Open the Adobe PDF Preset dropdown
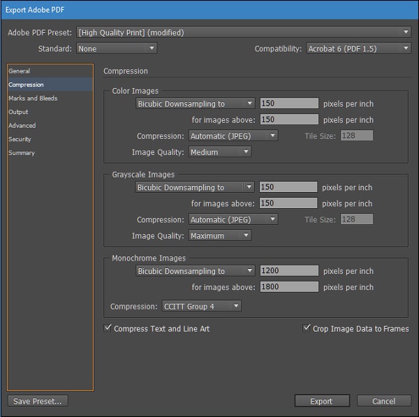The width and height of the screenshot is (419, 417). pyautogui.click(x=243, y=32)
